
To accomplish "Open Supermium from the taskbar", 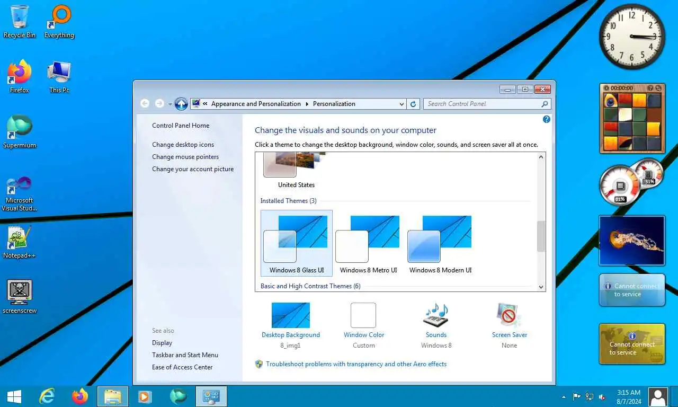I will click(x=179, y=396).
